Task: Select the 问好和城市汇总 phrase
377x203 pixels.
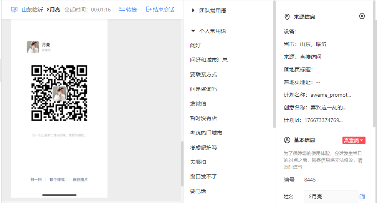Action: pos(209,60)
